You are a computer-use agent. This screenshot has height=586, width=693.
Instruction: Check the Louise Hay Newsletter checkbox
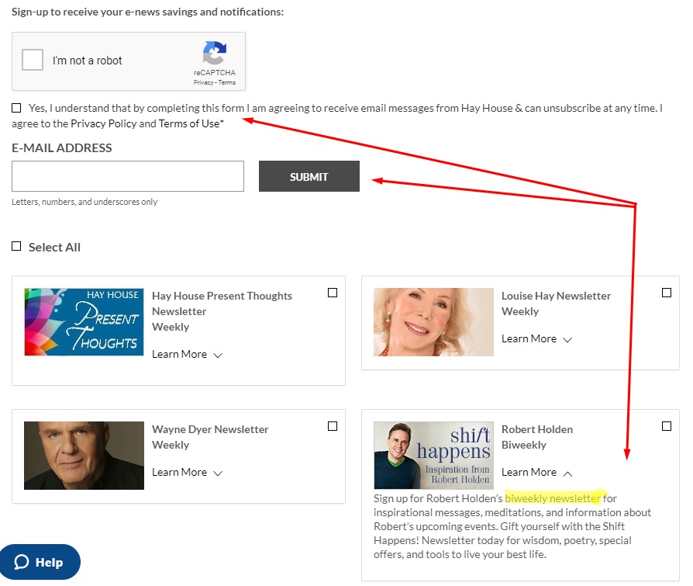point(667,293)
